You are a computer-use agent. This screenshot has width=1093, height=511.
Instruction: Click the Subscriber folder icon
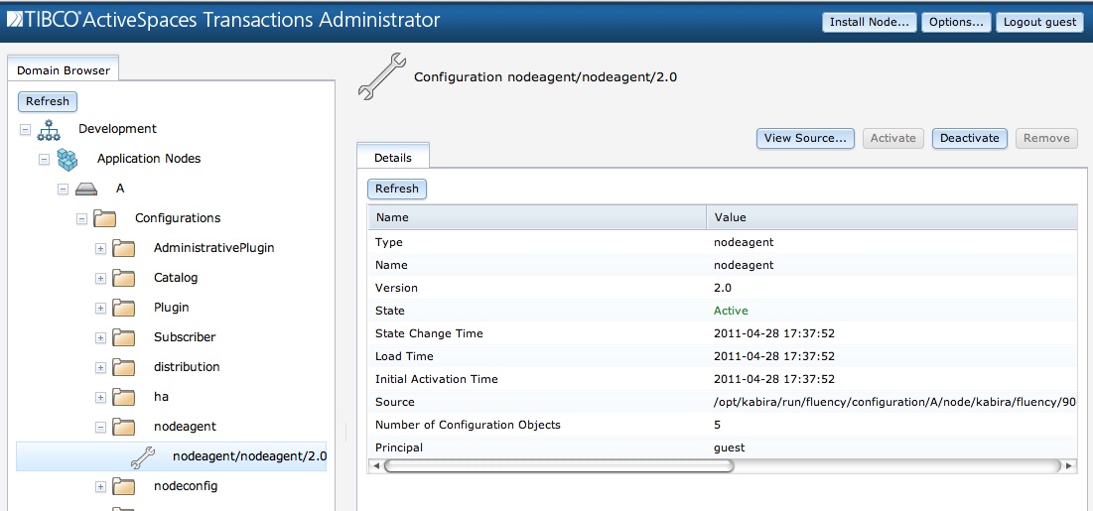point(123,337)
